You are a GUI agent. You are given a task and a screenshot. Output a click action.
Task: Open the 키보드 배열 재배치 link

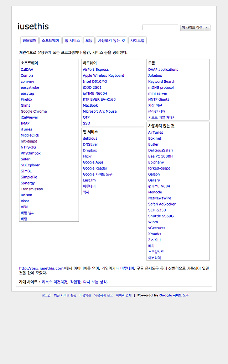[162, 117]
